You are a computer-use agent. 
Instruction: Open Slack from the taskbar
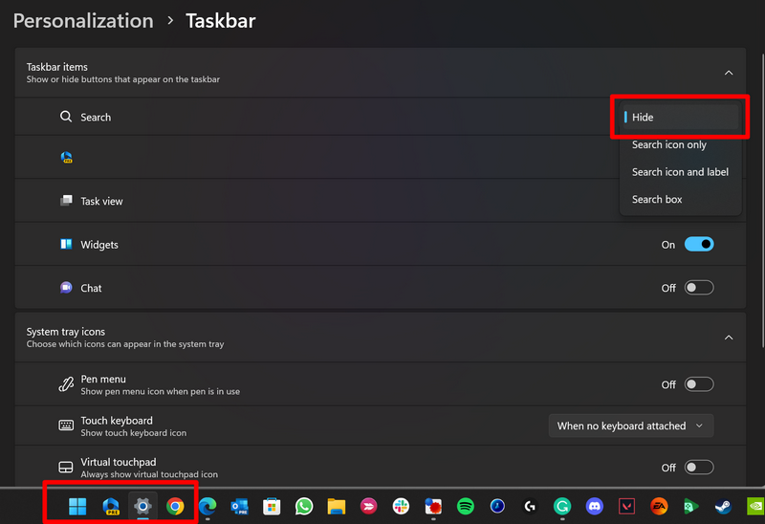(401, 506)
